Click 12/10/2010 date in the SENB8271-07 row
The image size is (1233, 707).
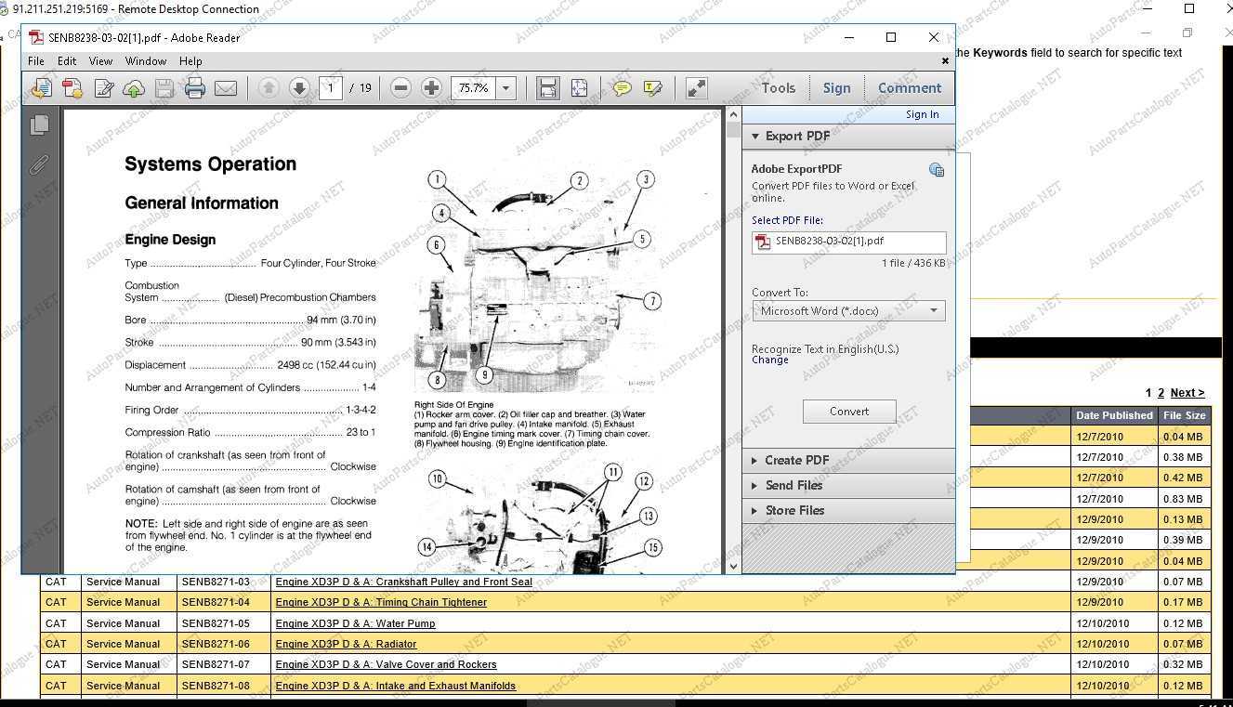[1114, 664]
